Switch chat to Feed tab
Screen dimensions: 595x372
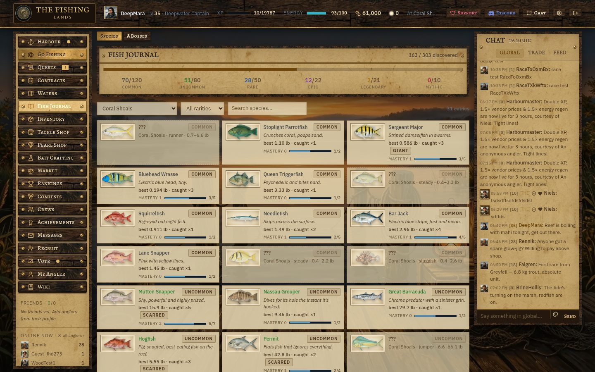pos(559,52)
